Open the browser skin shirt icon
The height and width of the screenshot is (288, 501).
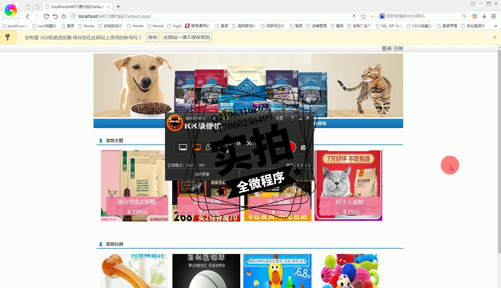pyautogui.click(x=473, y=4)
